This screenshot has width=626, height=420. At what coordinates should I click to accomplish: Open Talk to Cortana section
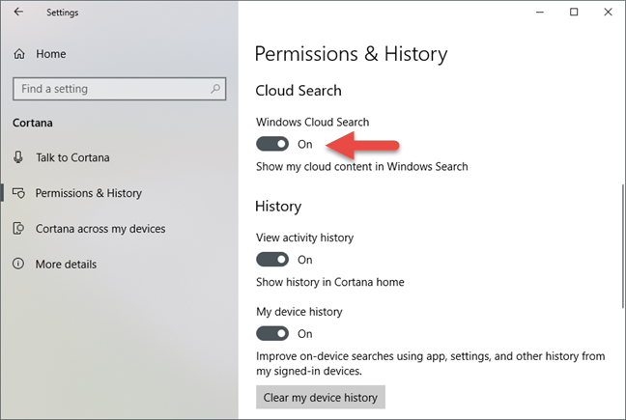(x=72, y=157)
